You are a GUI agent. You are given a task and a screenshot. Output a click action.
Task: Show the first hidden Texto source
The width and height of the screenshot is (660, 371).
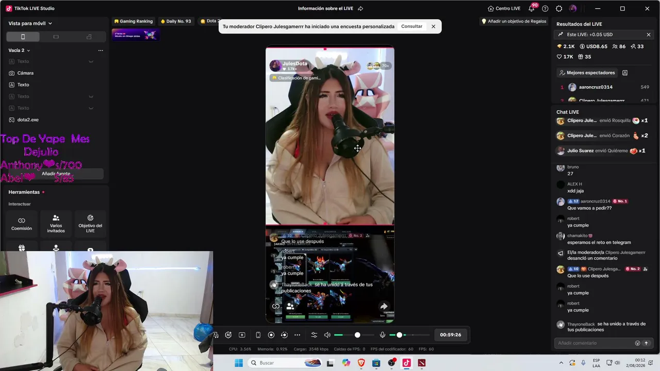pyautogui.click(x=91, y=61)
